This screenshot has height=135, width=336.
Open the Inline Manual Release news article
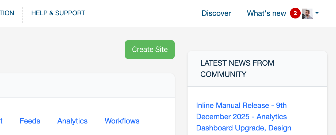click(x=232, y=105)
